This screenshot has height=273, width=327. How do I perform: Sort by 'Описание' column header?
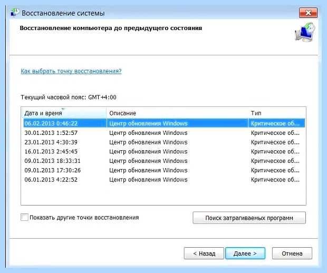click(x=177, y=113)
